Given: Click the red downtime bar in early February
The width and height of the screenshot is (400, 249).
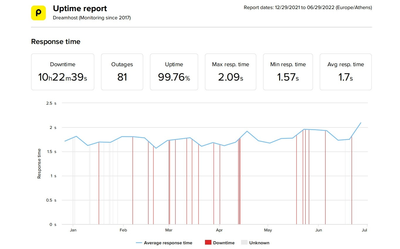Looking at the screenshot, I should [133, 180].
